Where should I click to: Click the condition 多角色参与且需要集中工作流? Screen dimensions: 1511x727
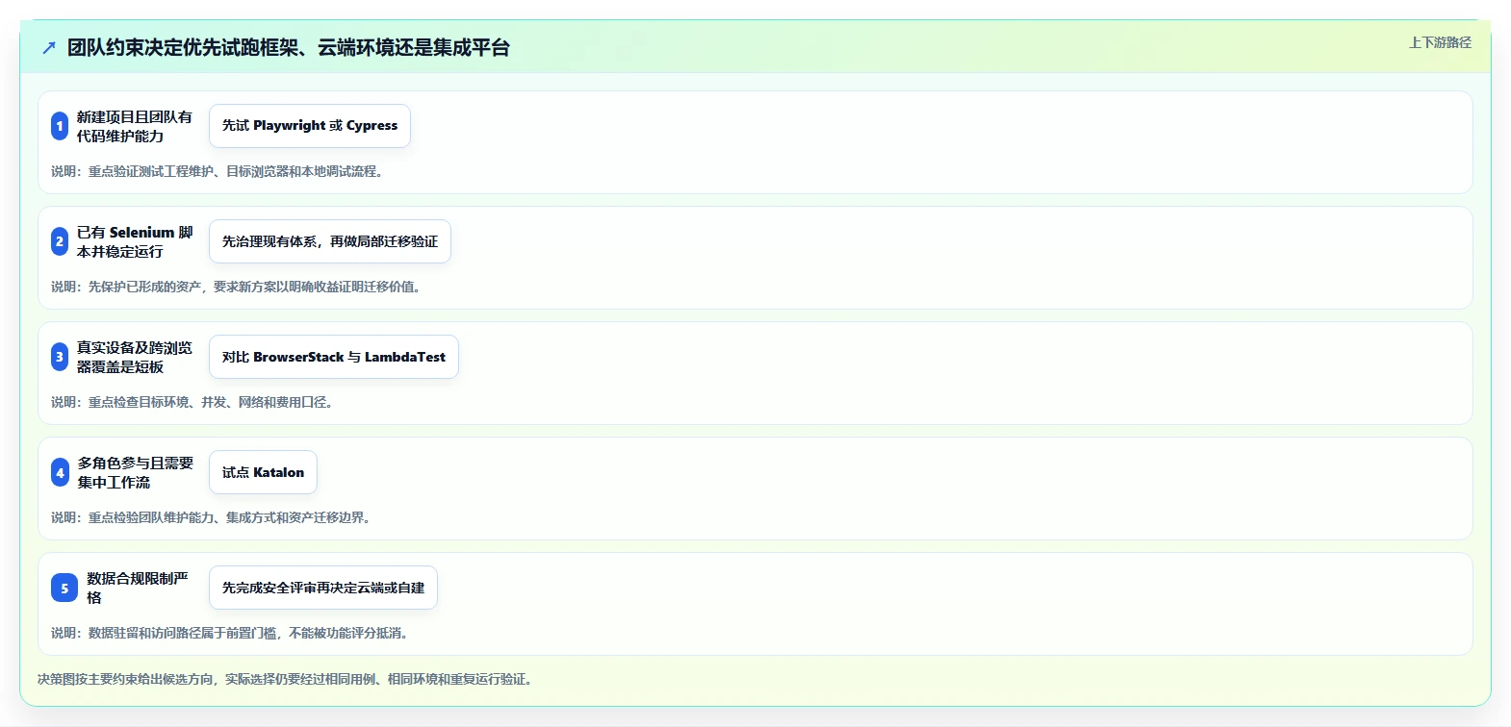136,472
